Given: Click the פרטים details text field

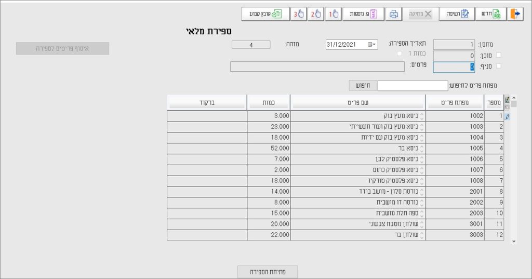Looking at the screenshot, I should point(317,67).
